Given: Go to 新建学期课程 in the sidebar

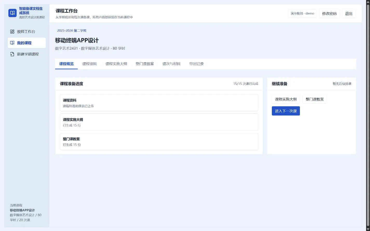Looking at the screenshot, I should coord(27,54).
